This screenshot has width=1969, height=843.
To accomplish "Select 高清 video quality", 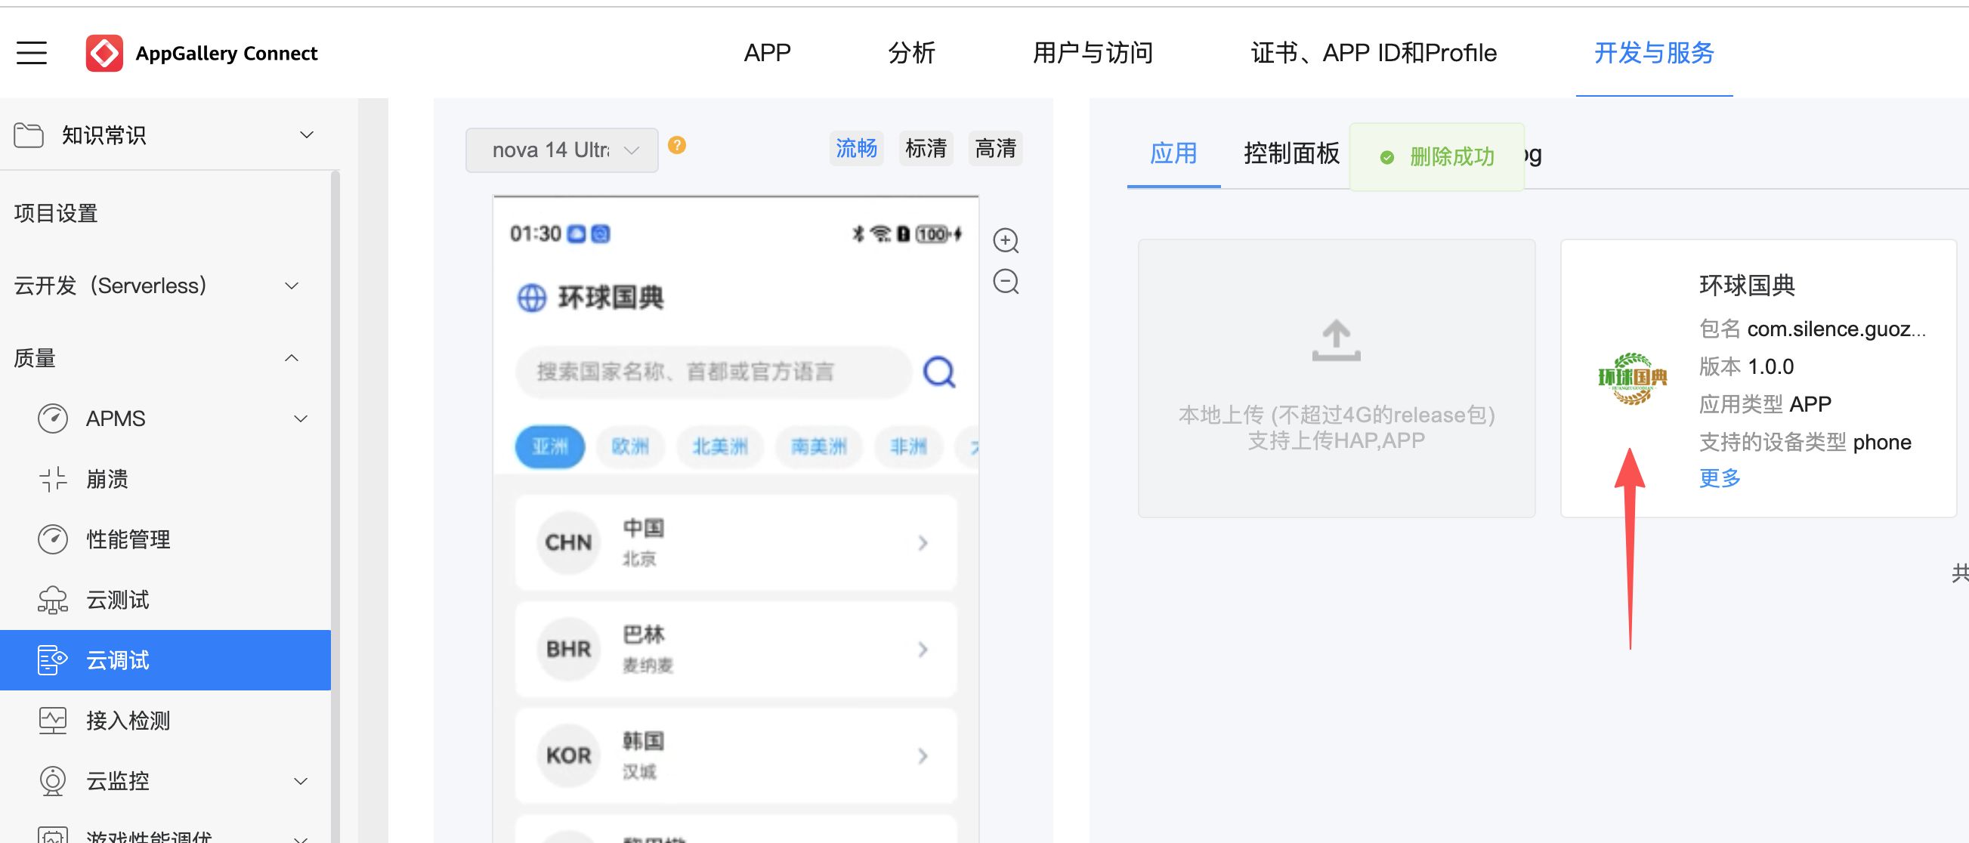I will [994, 147].
